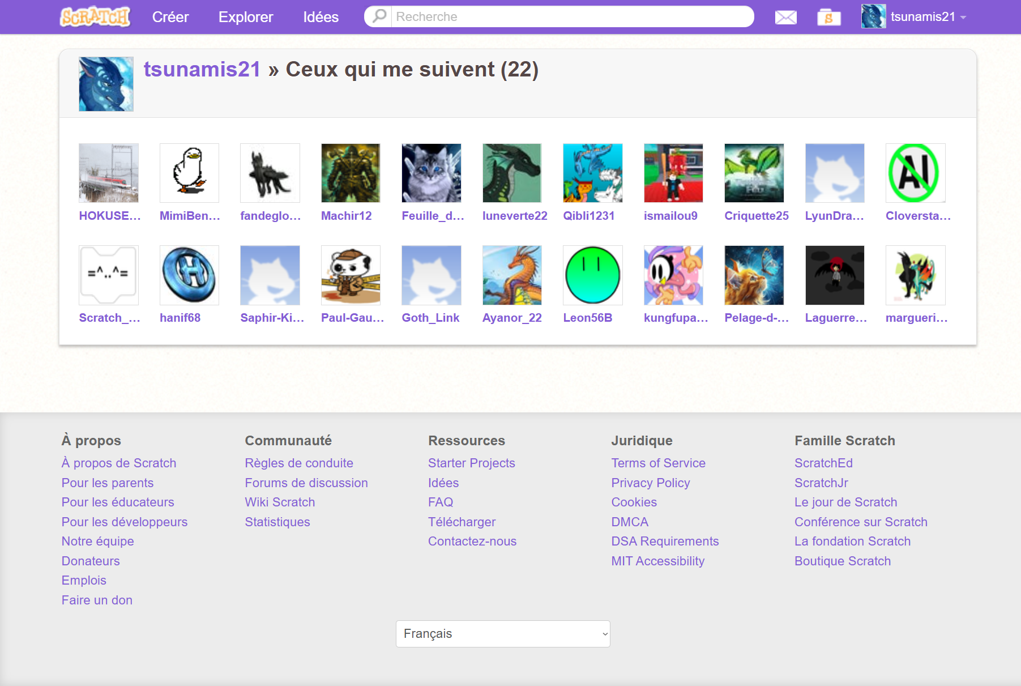Open the Idées navigation item
This screenshot has width=1021, height=686.
321,17
